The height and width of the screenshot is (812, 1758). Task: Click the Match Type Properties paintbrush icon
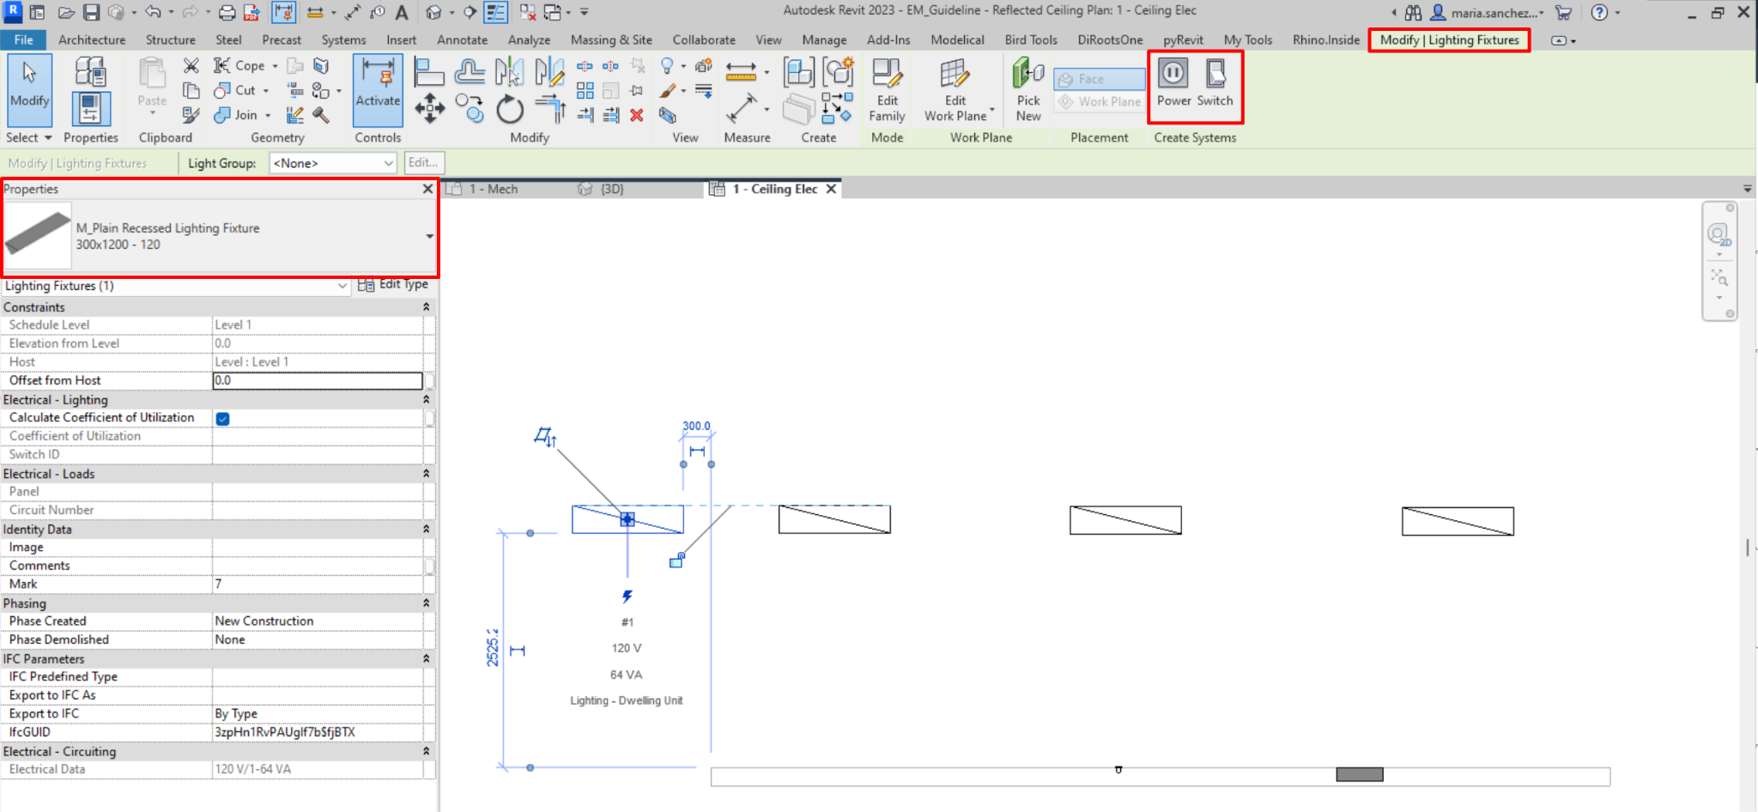191,115
